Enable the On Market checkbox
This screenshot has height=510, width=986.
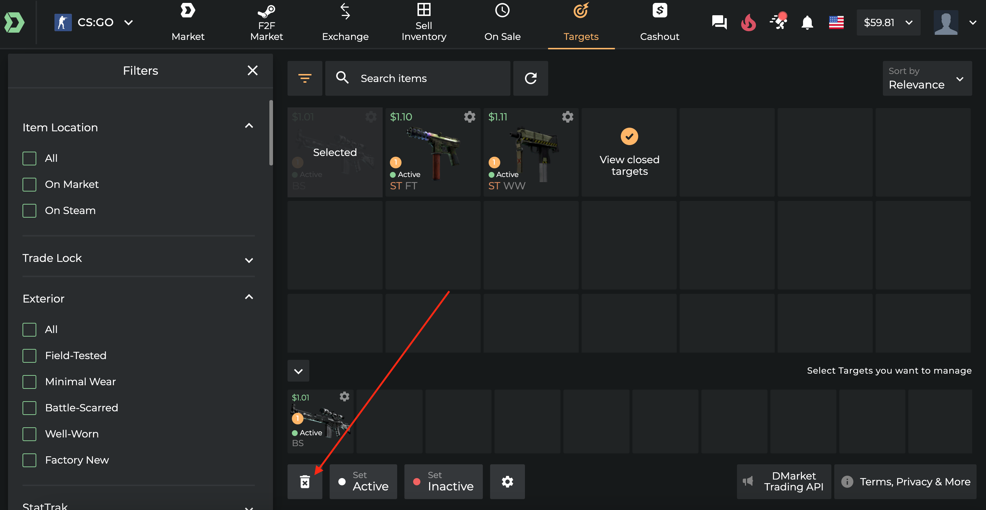pos(29,184)
